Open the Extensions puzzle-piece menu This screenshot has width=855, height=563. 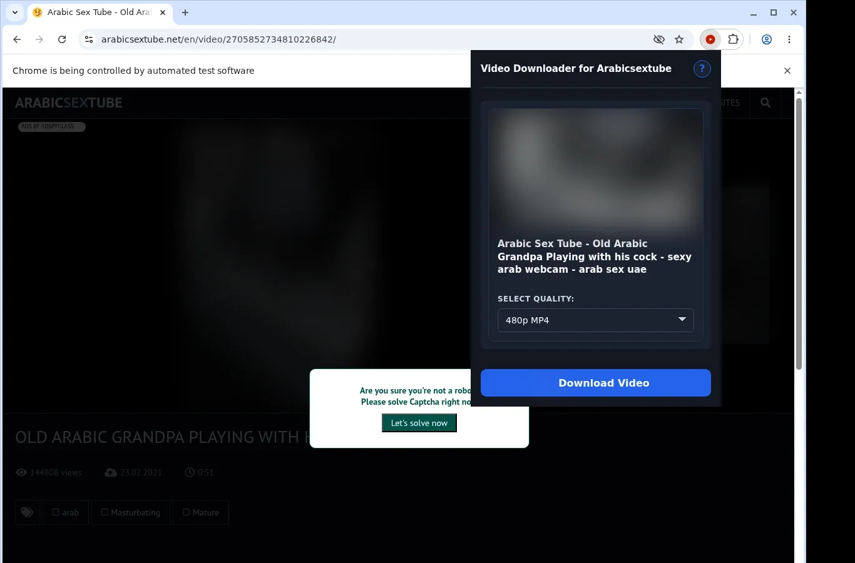(733, 39)
